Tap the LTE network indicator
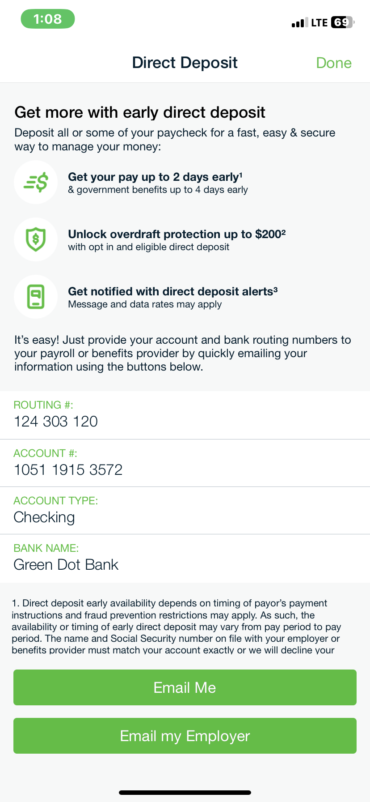 click(320, 22)
